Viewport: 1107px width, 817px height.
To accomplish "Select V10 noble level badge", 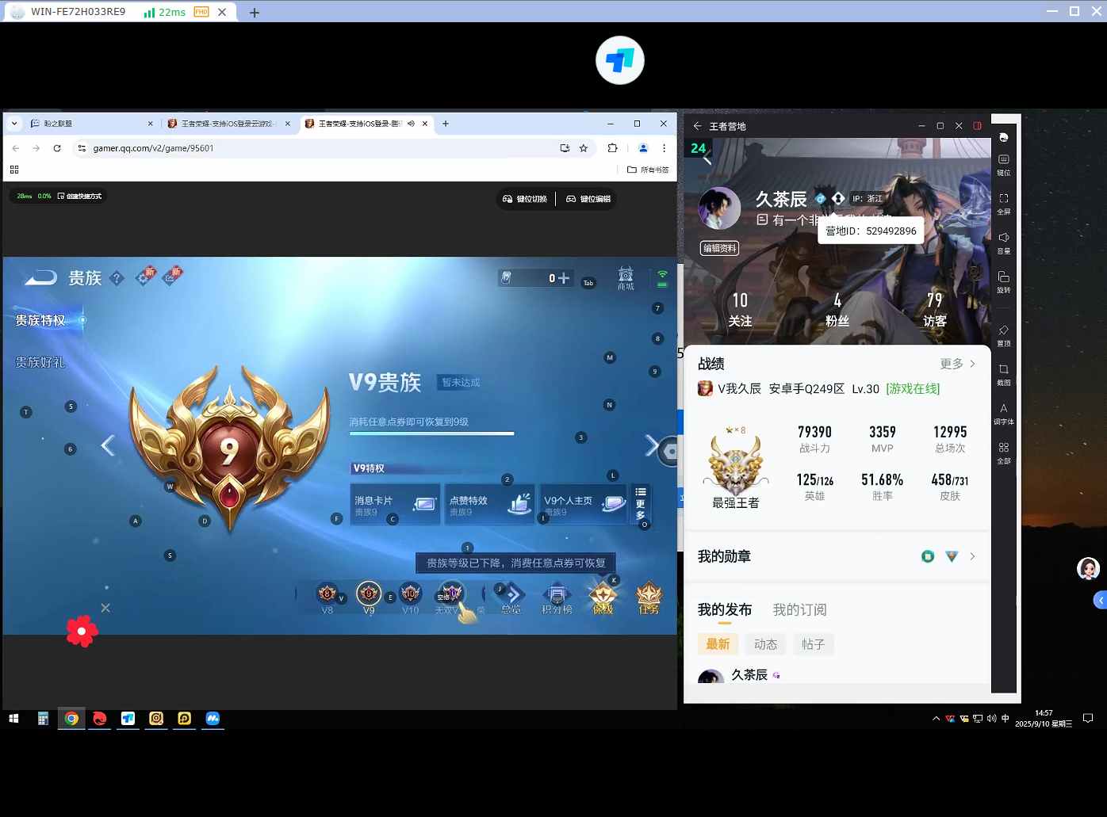I will (x=410, y=598).
